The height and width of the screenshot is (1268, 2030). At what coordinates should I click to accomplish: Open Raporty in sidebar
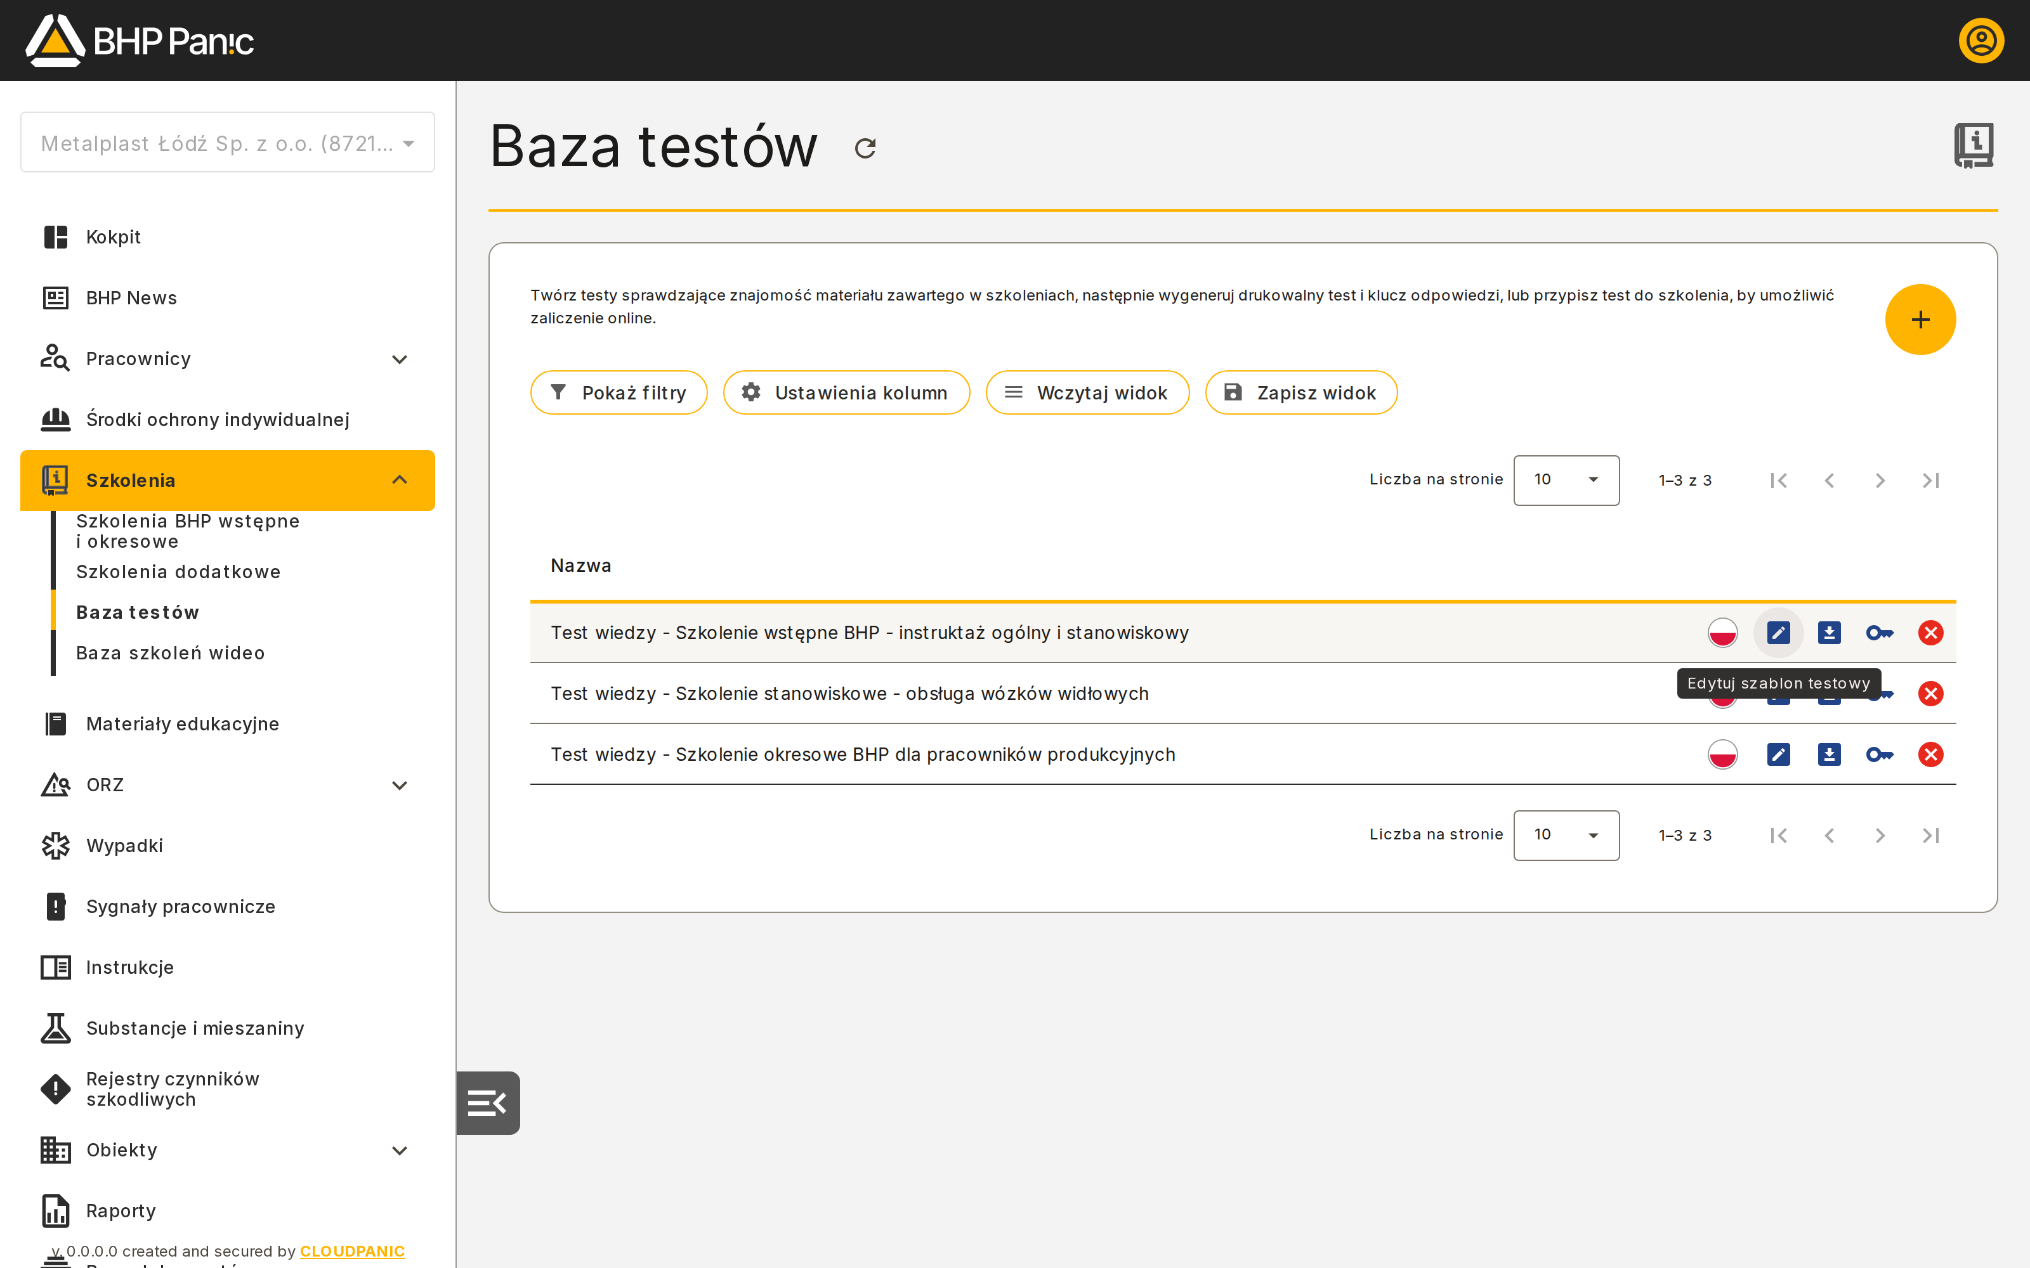pyautogui.click(x=227, y=1211)
